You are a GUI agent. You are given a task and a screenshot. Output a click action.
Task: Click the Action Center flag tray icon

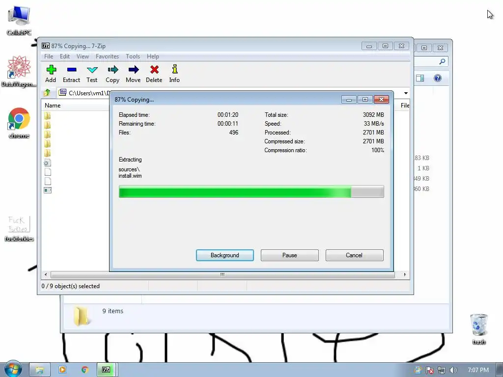[x=429, y=370]
